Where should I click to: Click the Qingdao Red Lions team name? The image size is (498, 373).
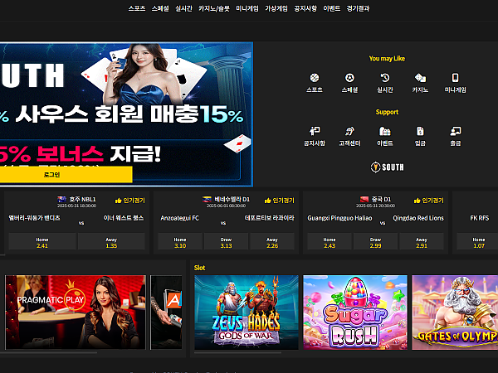[418, 218]
